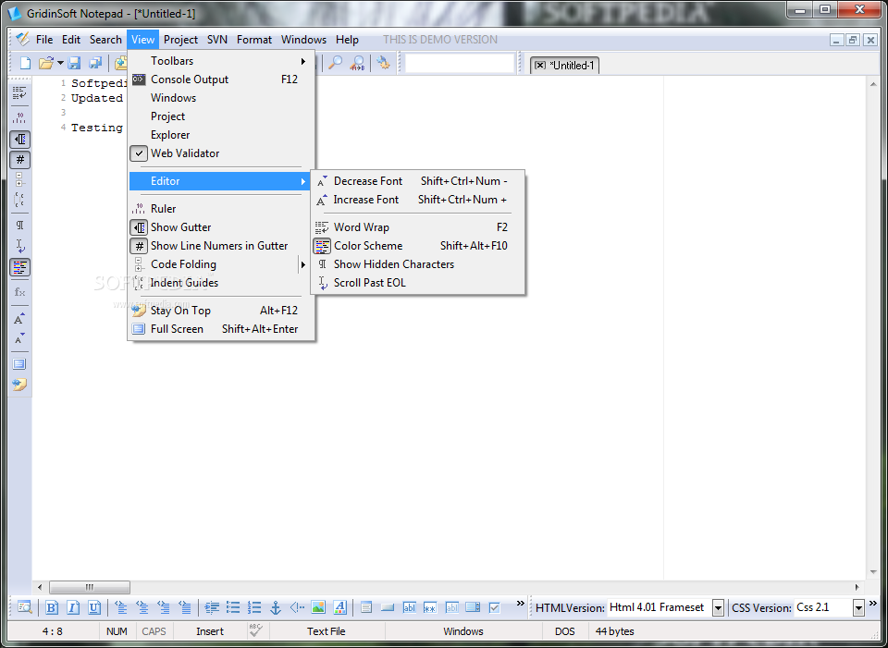Image resolution: width=888 pixels, height=648 pixels.
Task: Toggle Word Wrap in Editor submenu
Action: click(418, 227)
